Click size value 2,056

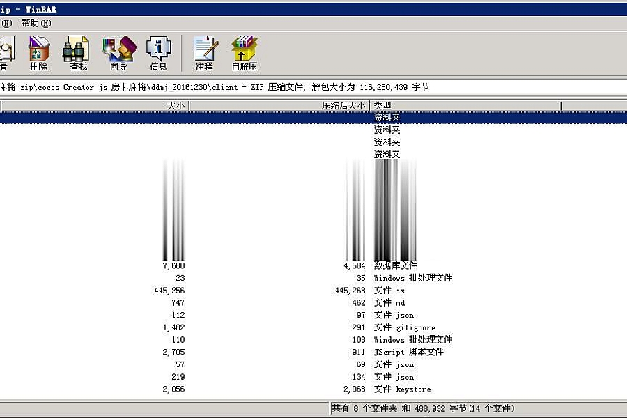click(173, 389)
